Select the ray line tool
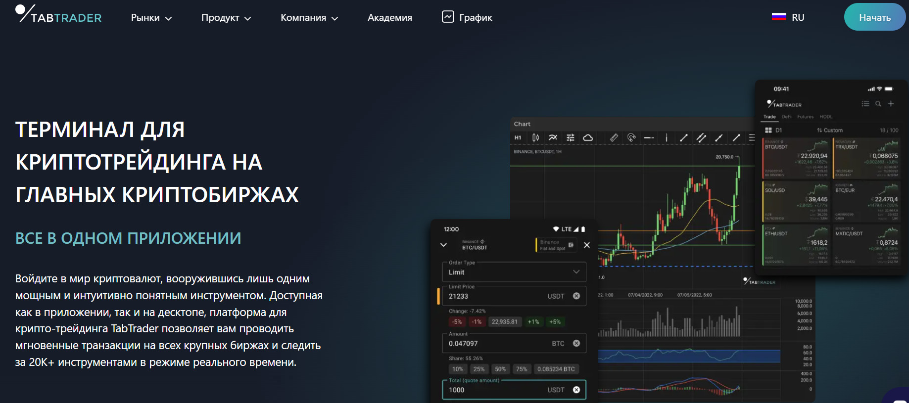 pyautogui.click(x=718, y=138)
